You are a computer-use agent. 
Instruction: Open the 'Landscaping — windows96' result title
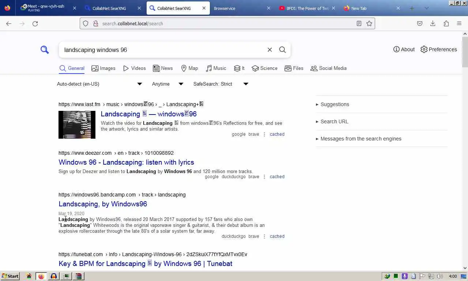(x=148, y=114)
